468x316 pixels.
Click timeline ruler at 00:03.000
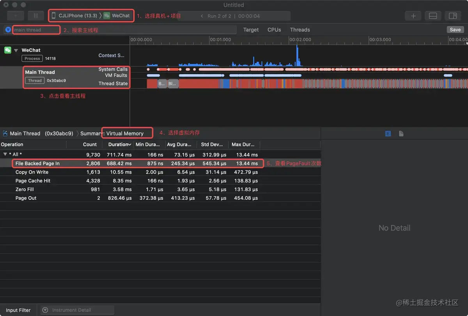[x=380, y=40]
